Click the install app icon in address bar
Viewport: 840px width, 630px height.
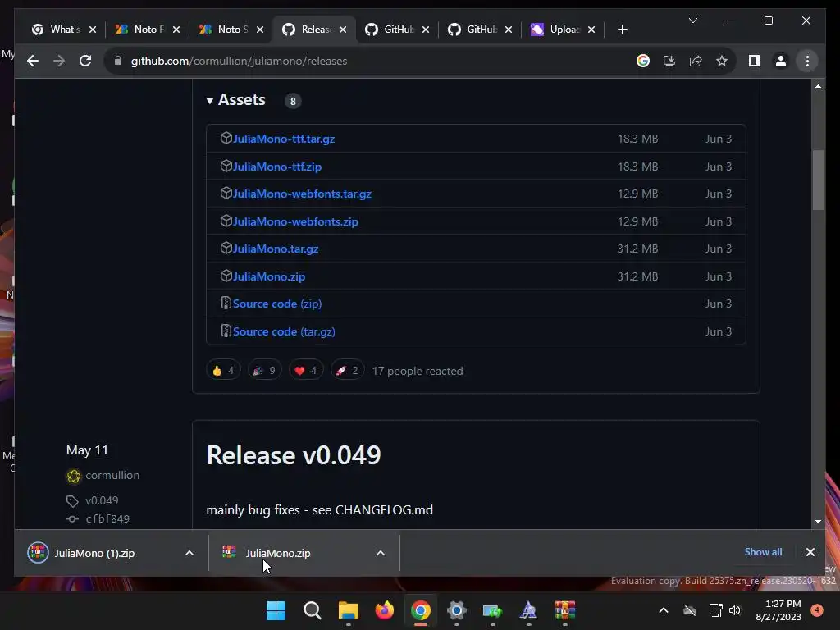[669, 61]
